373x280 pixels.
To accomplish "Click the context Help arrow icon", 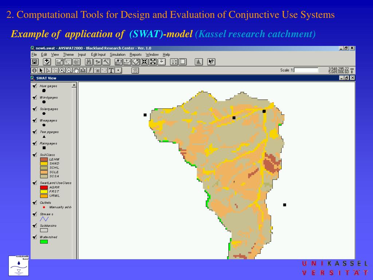I will (x=211, y=62).
